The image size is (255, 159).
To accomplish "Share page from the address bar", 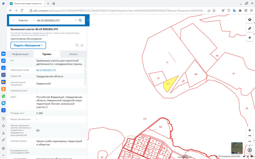I will click(x=209, y=10).
